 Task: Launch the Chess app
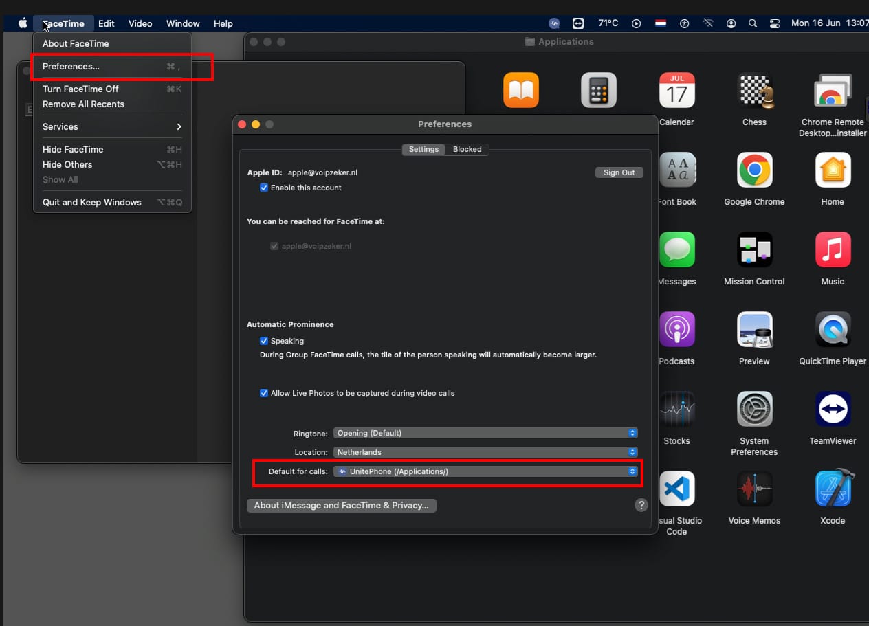click(755, 90)
